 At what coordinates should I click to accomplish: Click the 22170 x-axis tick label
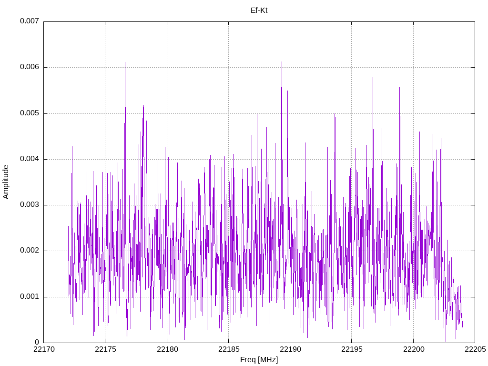[44, 349]
